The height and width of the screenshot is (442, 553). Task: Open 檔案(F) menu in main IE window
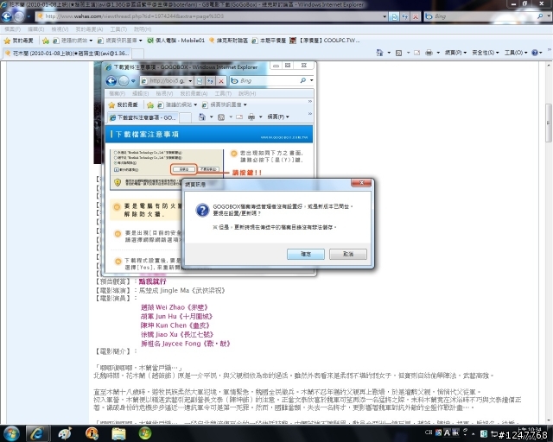pos(12,29)
